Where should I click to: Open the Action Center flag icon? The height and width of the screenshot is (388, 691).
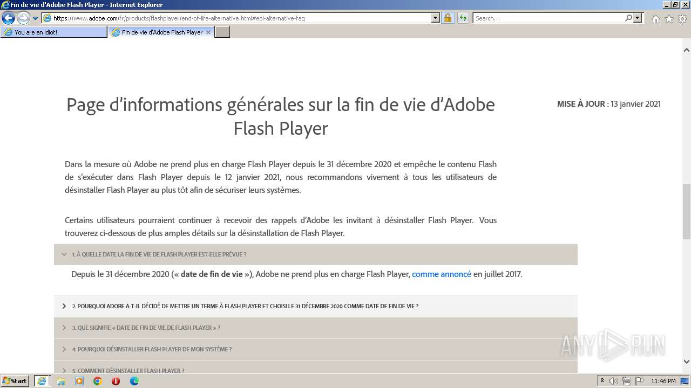[x=640, y=381]
